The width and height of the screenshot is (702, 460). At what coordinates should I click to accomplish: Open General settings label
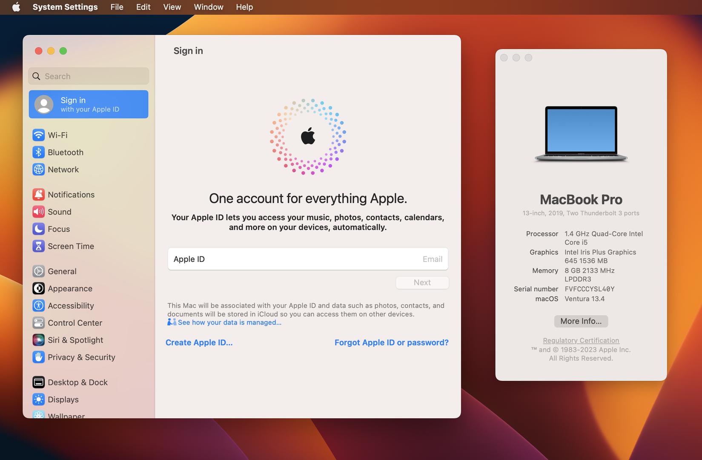[62, 271]
